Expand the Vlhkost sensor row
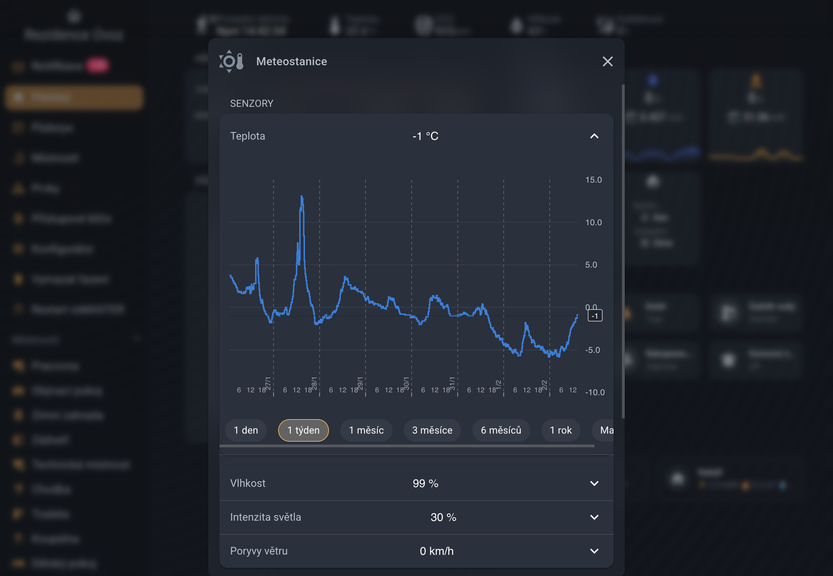This screenshot has width=833, height=576. 594,483
